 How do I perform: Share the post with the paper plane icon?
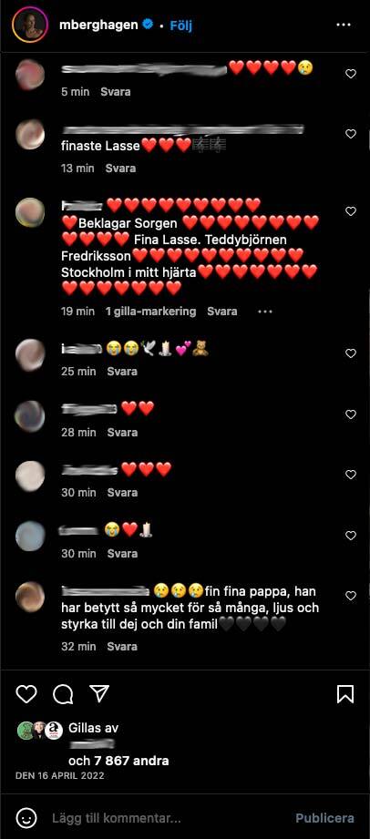point(99,693)
